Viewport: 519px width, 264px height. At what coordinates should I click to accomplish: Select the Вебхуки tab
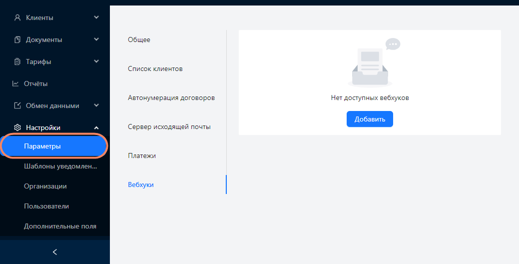click(141, 185)
